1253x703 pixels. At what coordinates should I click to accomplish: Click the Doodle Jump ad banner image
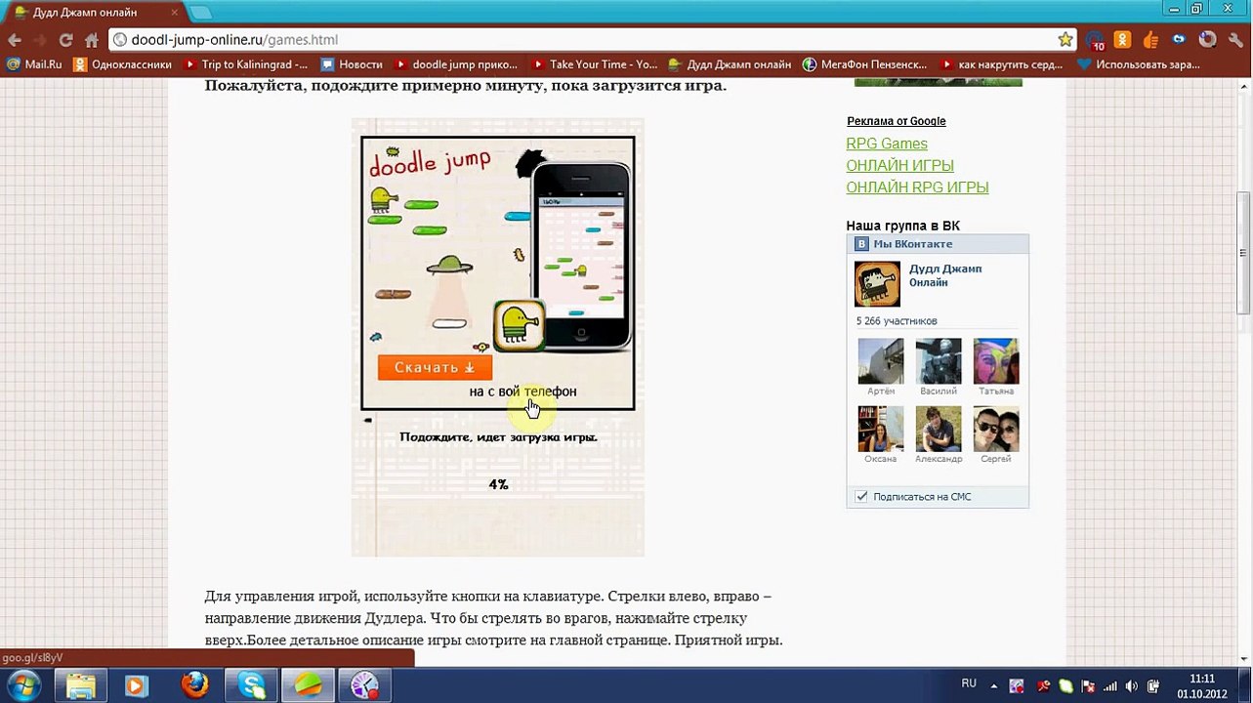[498, 272]
